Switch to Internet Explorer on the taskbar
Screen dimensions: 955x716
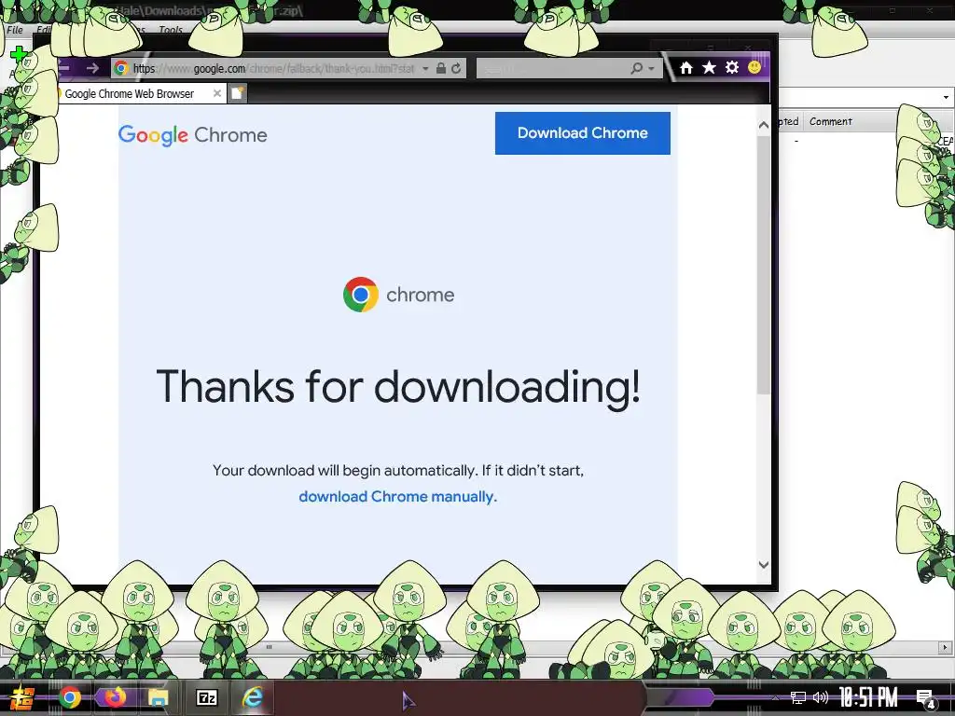click(x=252, y=697)
